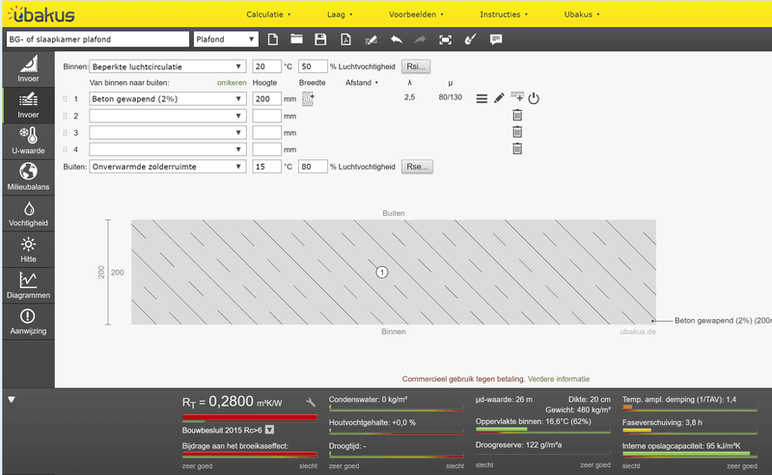Click the Rse... button
Screen dimensions: 772x475
coord(417,167)
